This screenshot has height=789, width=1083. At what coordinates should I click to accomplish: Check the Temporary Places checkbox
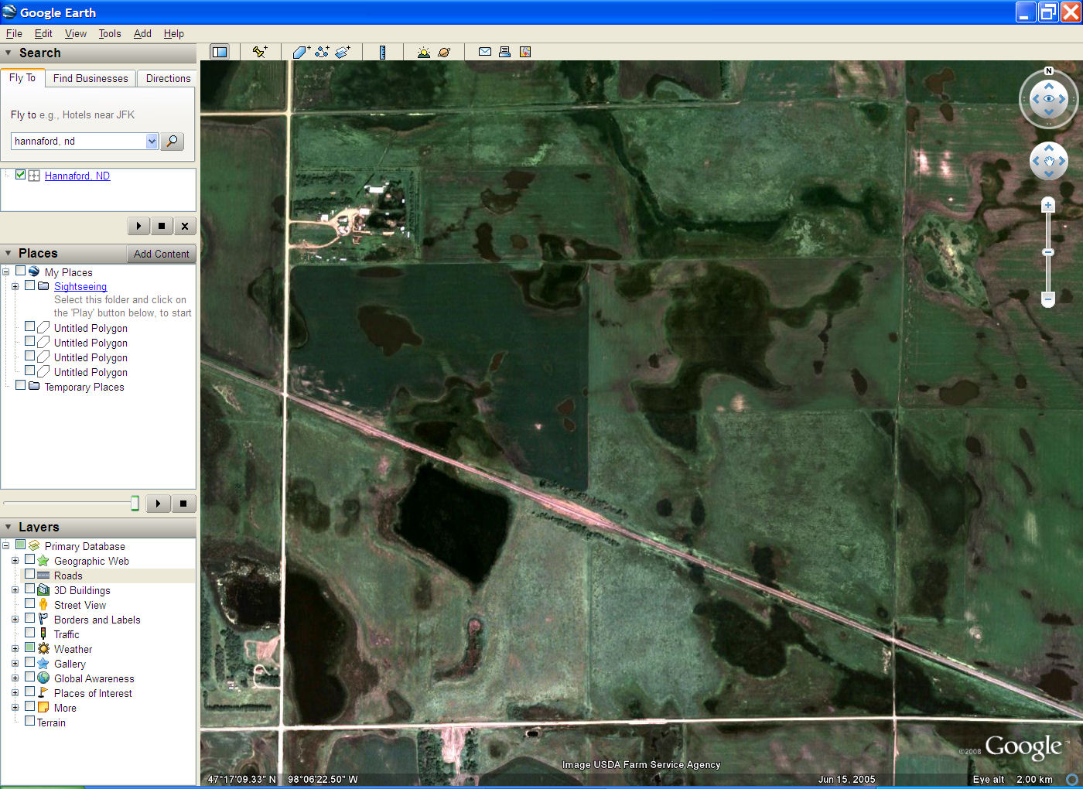(x=21, y=385)
